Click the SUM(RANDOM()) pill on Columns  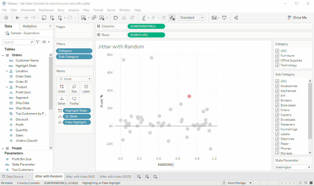[x=146, y=26]
